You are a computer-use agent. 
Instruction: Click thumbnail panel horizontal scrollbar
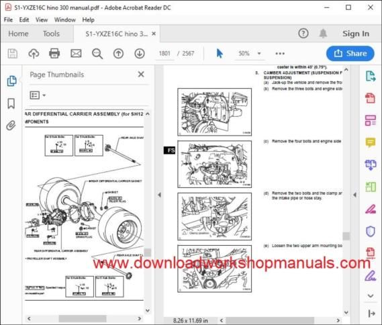[83, 318]
